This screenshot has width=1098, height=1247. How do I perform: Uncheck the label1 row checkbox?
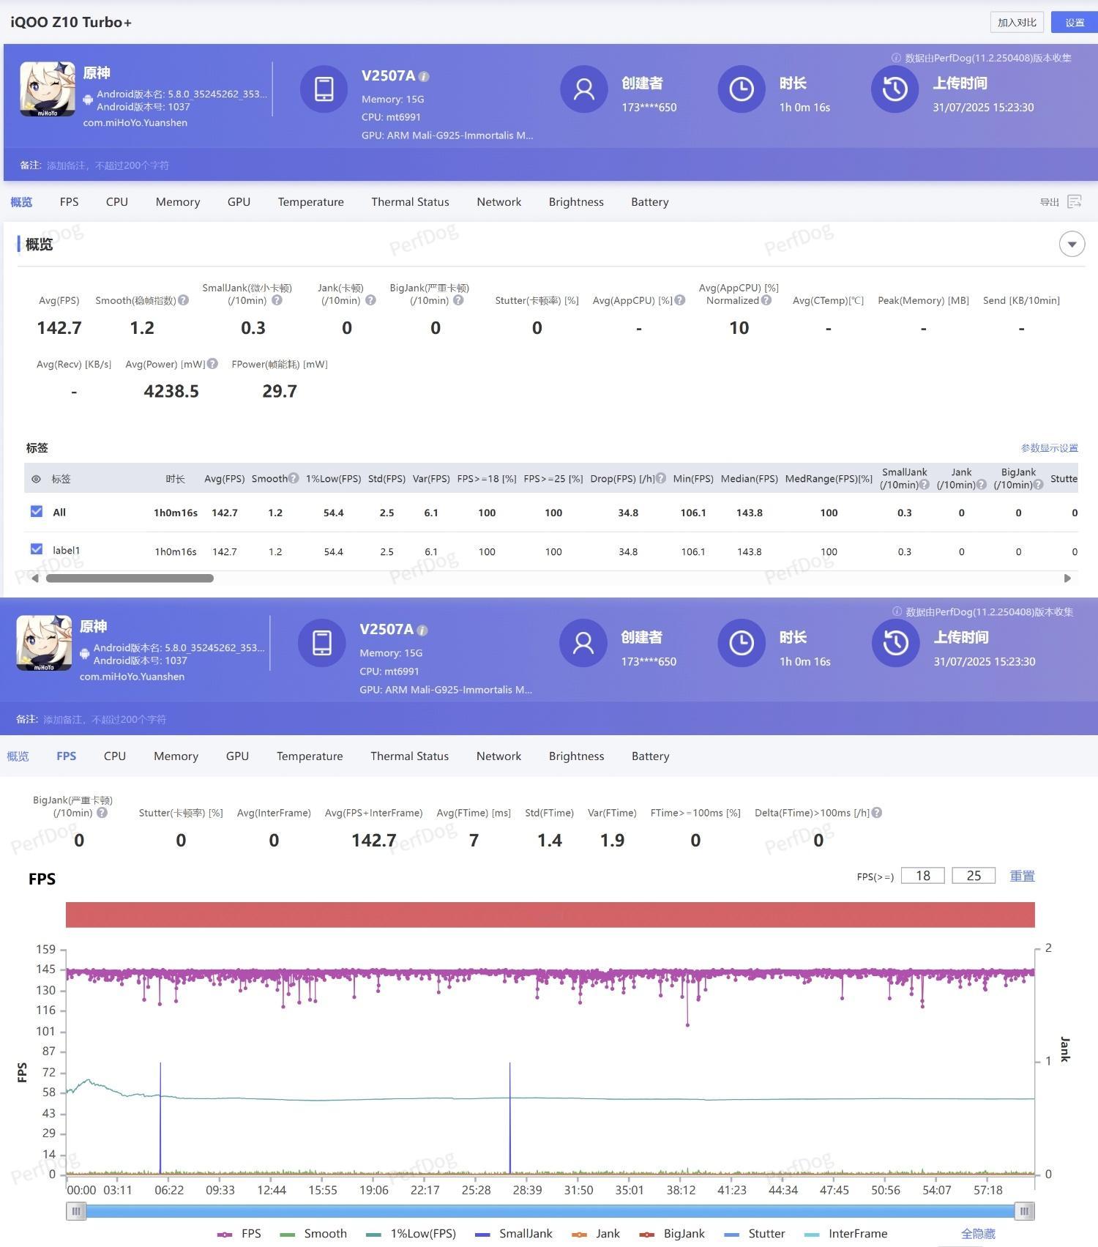coord(37,549)
